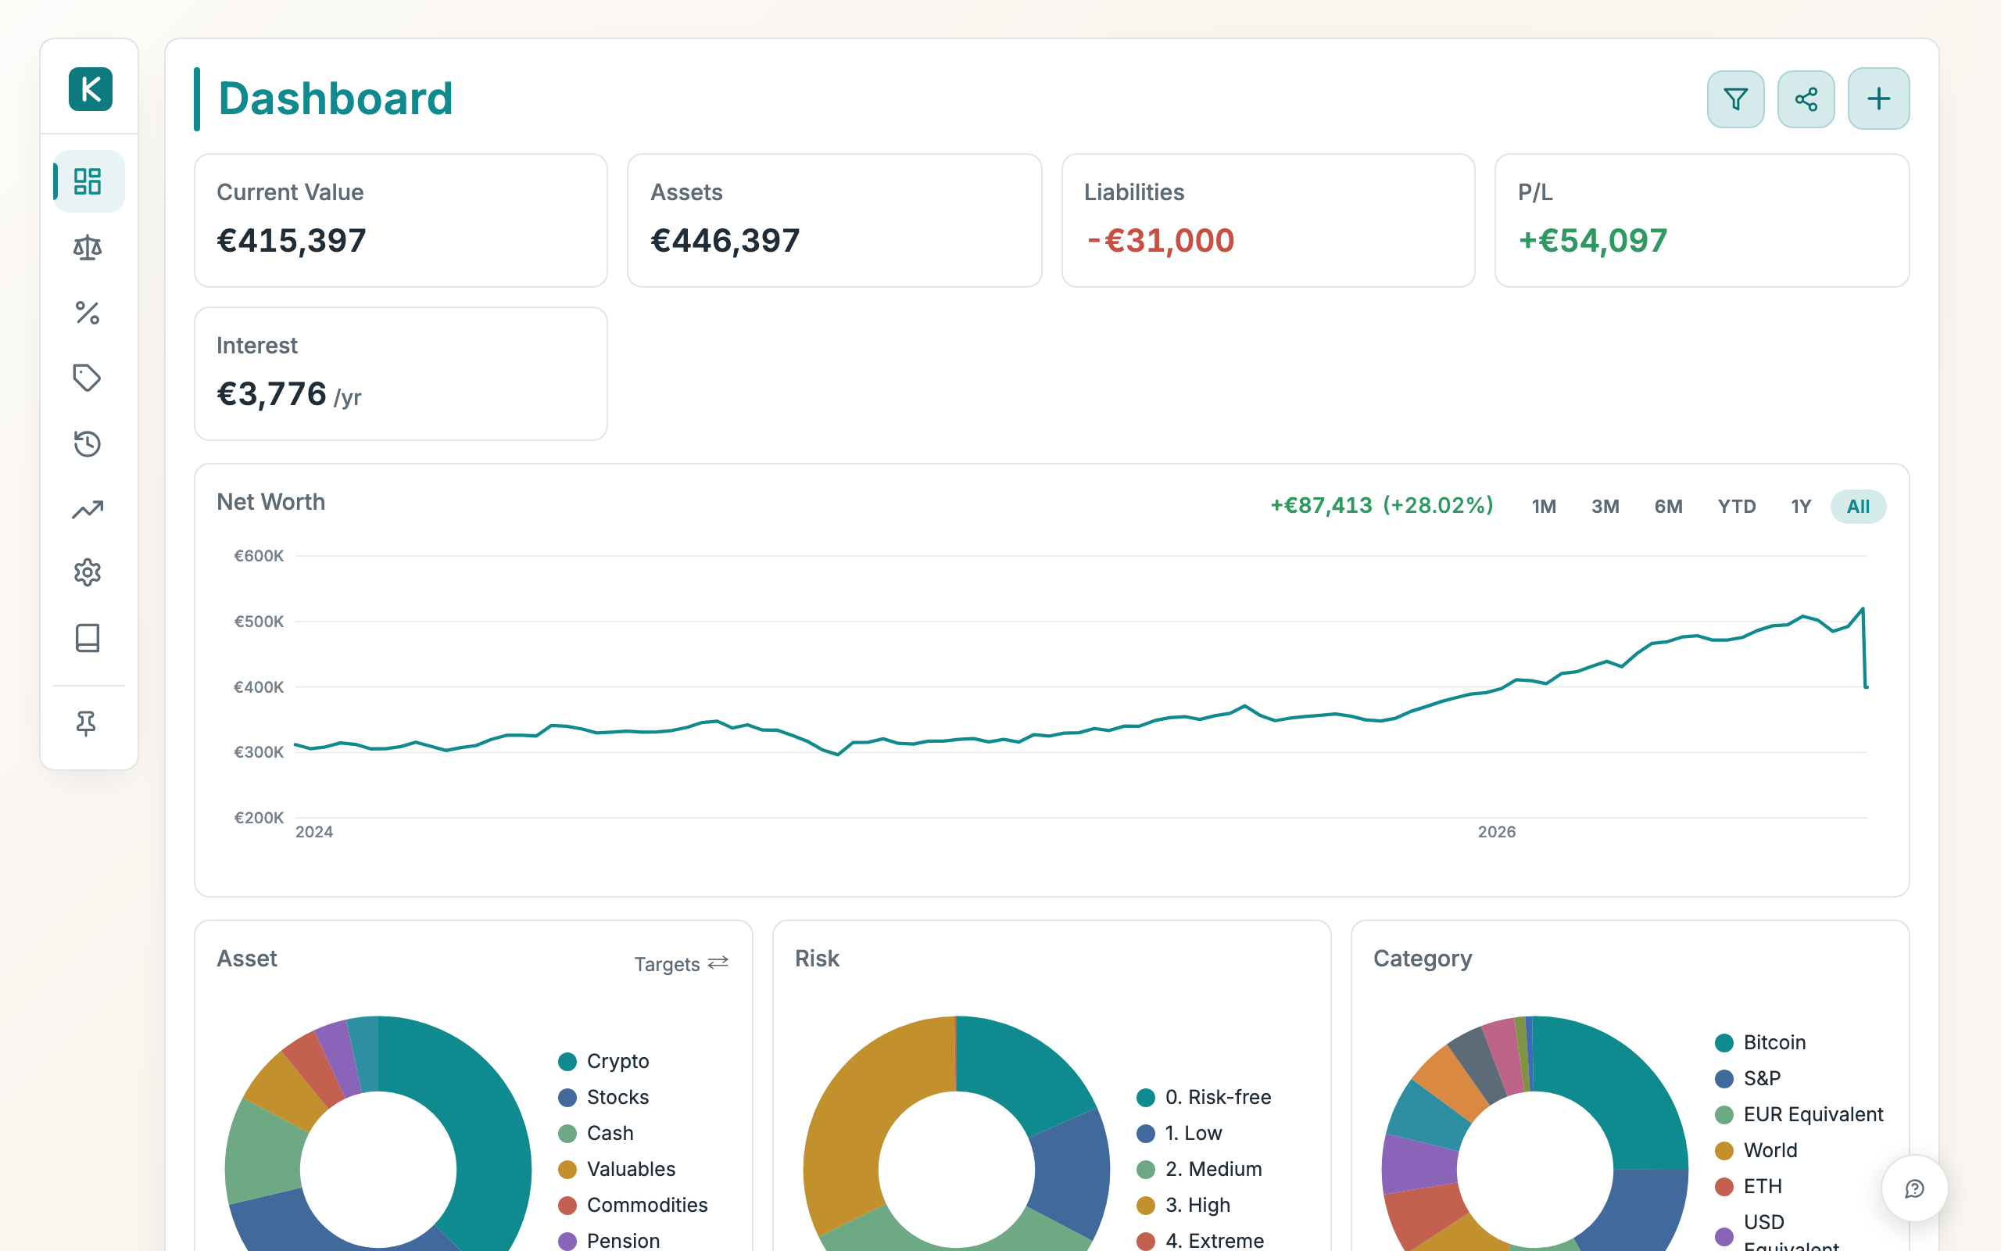This screenshot has width=2001, height=1251.
Task: Click the 3. High legend entry
Action: tap(1183, 1206)
